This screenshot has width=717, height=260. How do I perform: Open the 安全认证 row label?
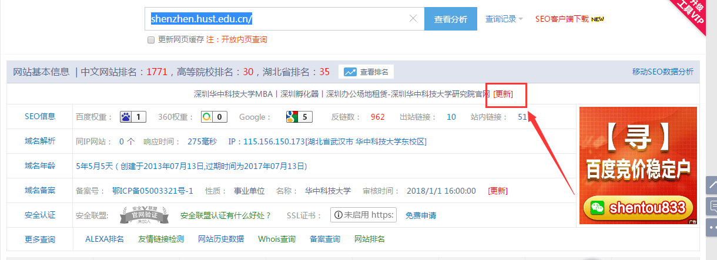pyautogui.click(x=40, y=215)
